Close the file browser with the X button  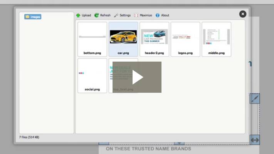(243, 14)
